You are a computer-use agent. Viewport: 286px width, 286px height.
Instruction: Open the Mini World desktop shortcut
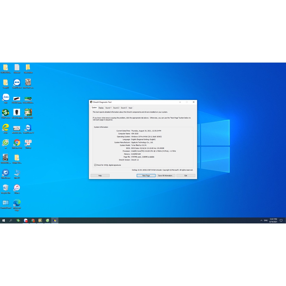pyautogui.click(x=28, y=113)
